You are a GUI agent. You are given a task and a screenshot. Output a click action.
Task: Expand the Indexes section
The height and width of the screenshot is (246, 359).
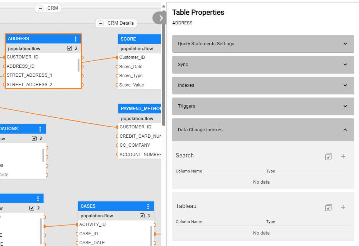pyautogui.click(x=263, y=85)
